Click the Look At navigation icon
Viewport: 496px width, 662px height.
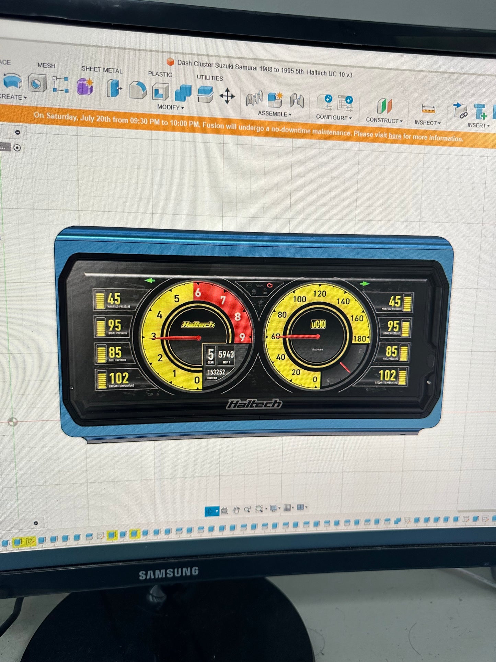tap(225, 511)
